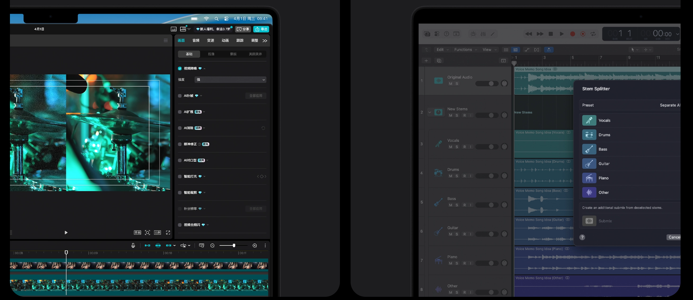
Task: Select the 蒙版 sub-tab
Action: (x=233, y=54)
